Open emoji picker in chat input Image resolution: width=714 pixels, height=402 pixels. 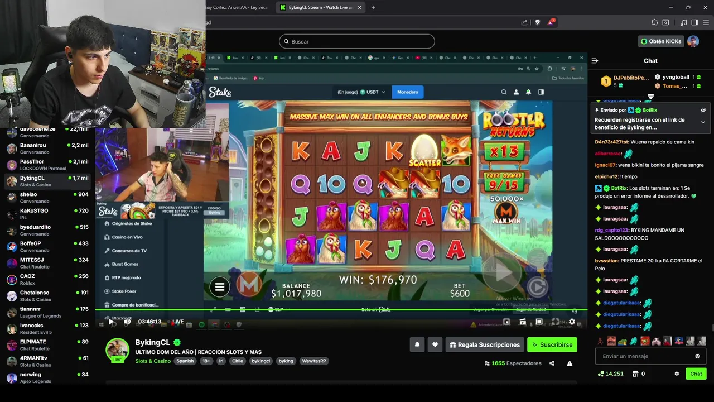pyautogui.click(x=697, y=356)
